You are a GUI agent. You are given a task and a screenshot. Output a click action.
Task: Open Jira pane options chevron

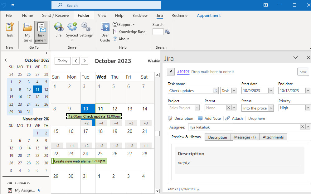(295, 57)
